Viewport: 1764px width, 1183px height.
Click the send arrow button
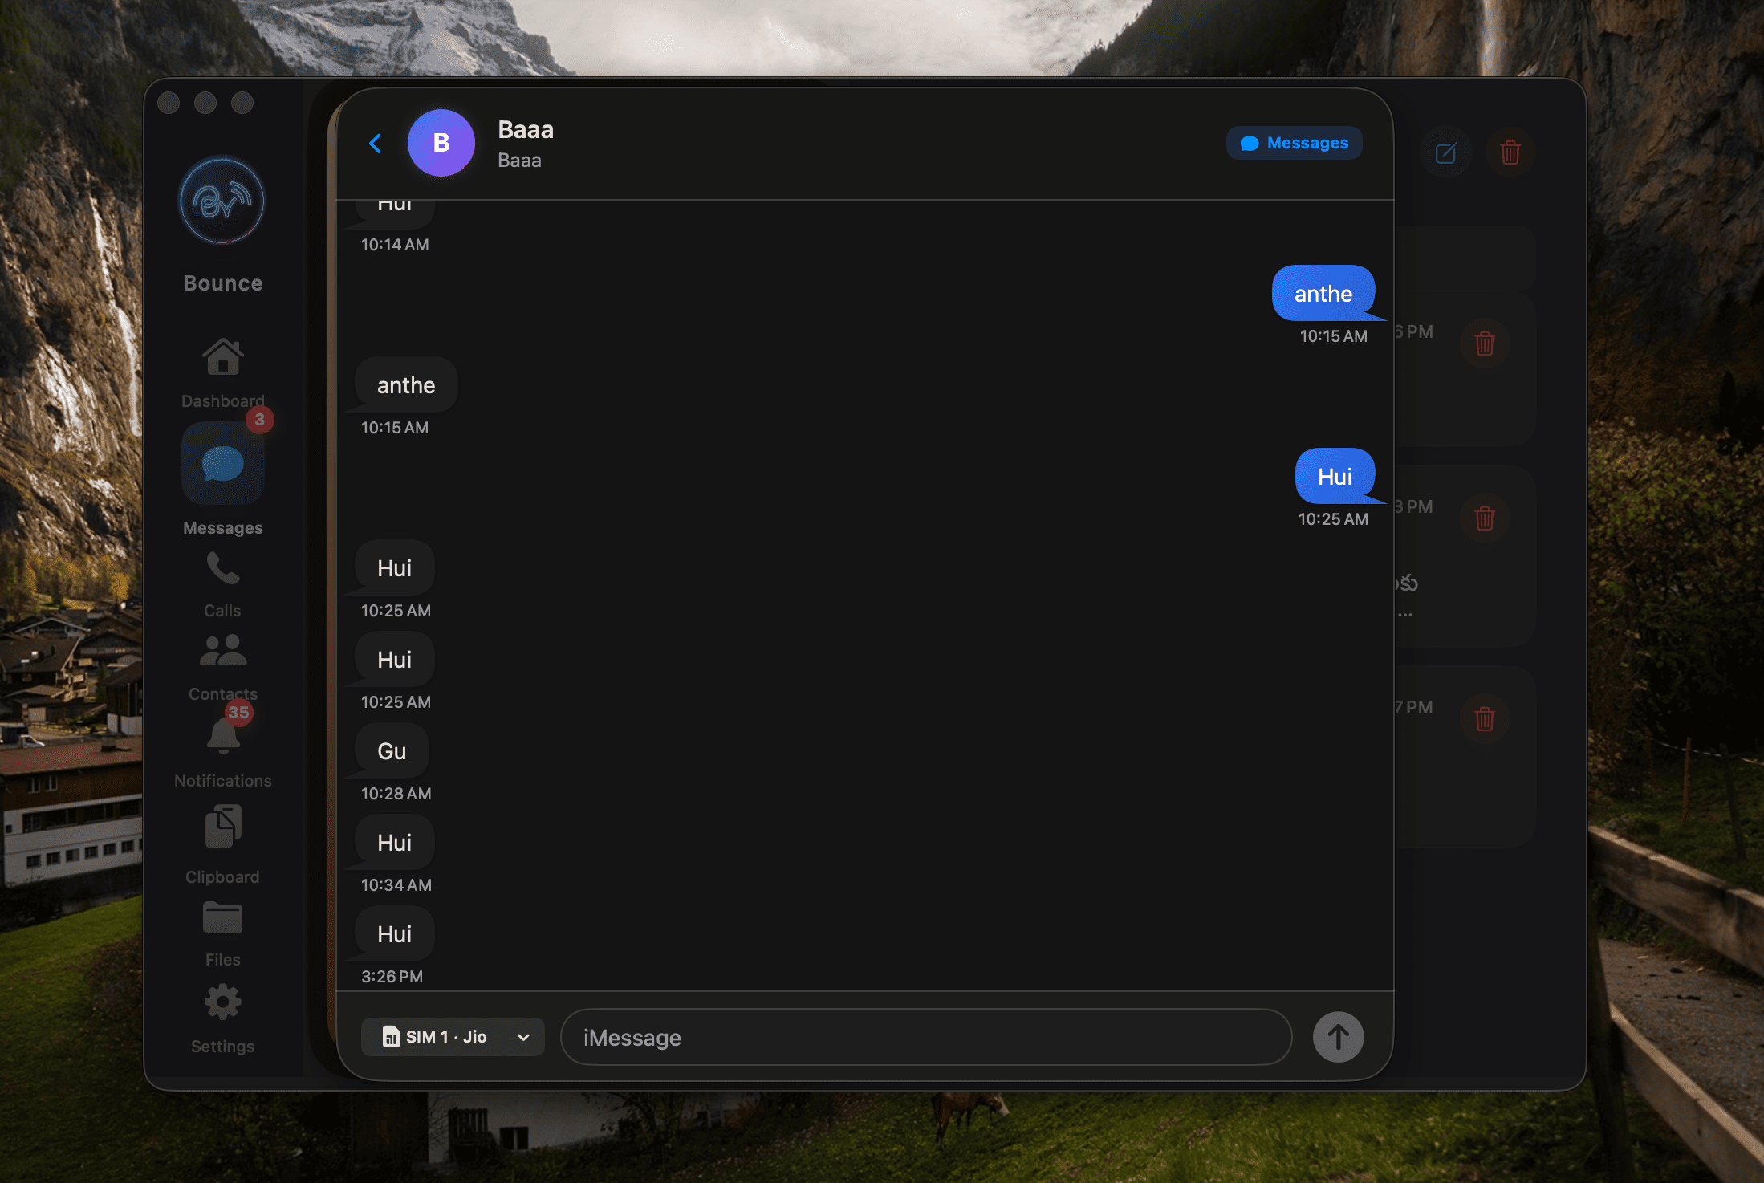1337,1037
